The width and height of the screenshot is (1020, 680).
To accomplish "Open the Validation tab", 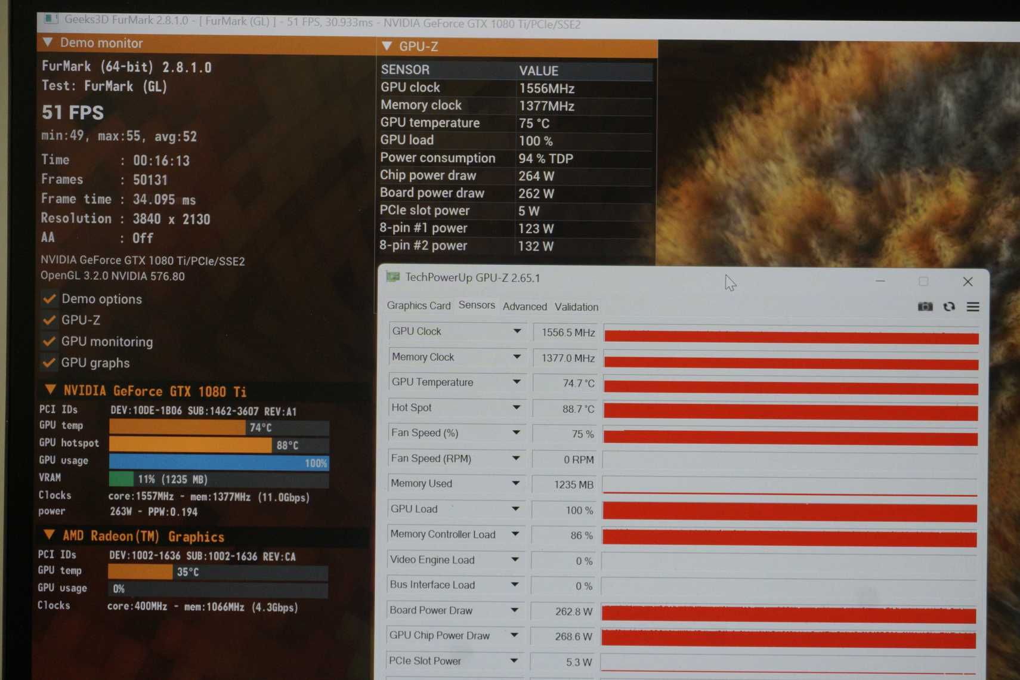I will (576, 307).
